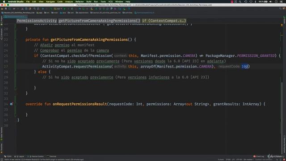Viewport: 286px width, 161px height.
Task: Open the Build Variants side tab
Action: pyautogui.click(x=1, y=133)
